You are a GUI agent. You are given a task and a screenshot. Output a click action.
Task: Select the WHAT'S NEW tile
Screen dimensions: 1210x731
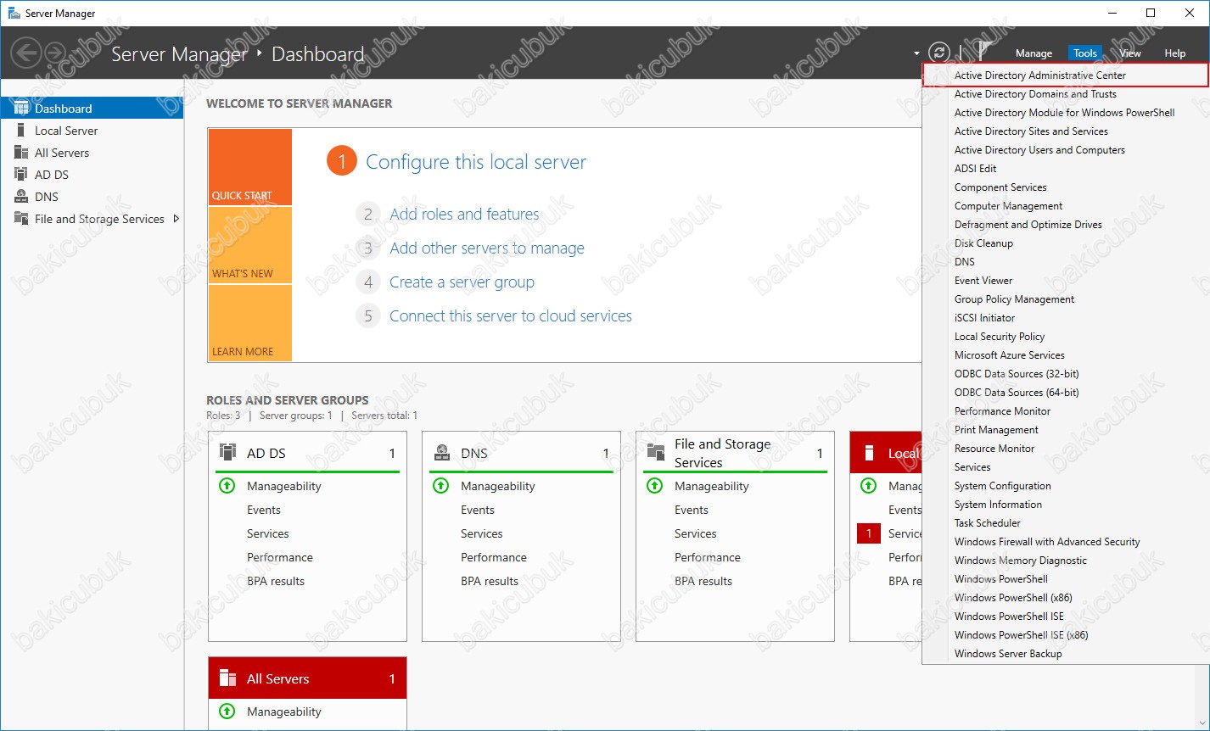[x=250, y=245]
